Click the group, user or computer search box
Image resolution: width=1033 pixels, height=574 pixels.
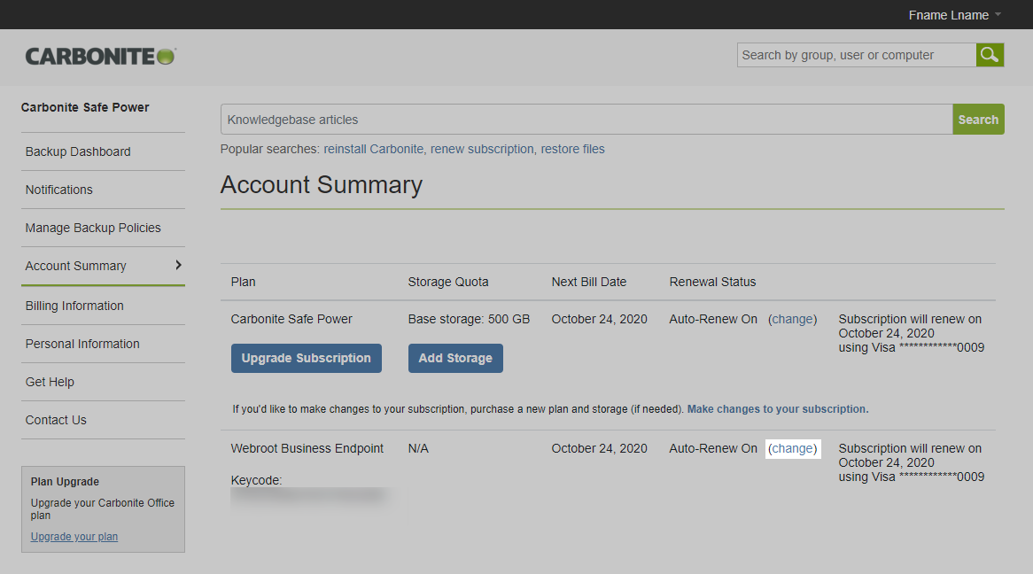[x=856, y=55]
